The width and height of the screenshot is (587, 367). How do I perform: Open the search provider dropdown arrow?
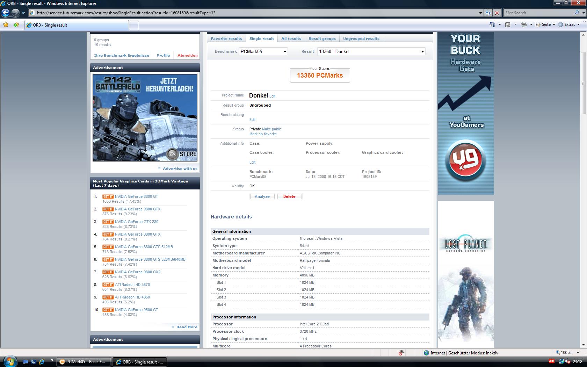pos(583,13)
